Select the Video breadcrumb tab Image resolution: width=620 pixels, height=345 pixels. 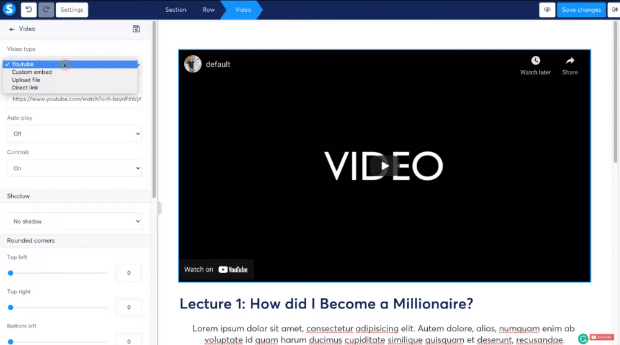(x=243, y=9)
